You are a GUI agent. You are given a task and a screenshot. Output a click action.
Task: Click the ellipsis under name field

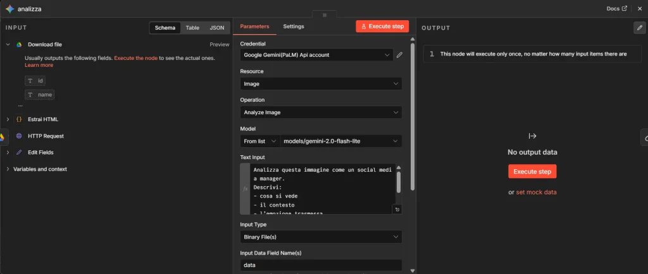point(20,106)
